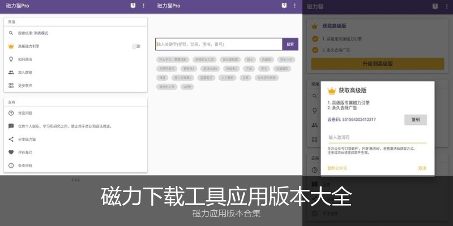Open help icon in left 磁力猫Pro header
Viewport: 453px width, 226px height.
pyautogui.click(x=133, y=6)
